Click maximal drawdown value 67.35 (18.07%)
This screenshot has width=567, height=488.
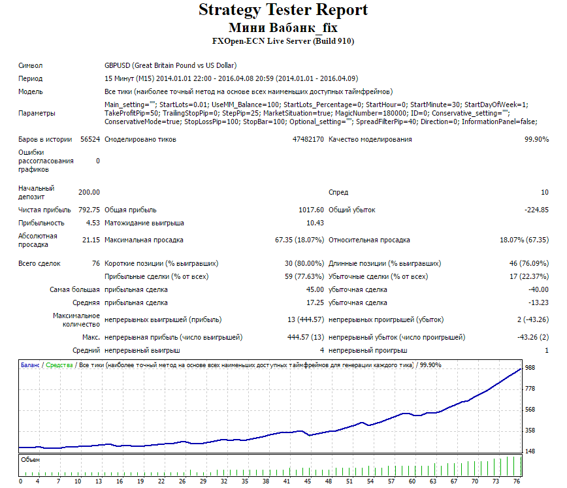tap(299, 240)
